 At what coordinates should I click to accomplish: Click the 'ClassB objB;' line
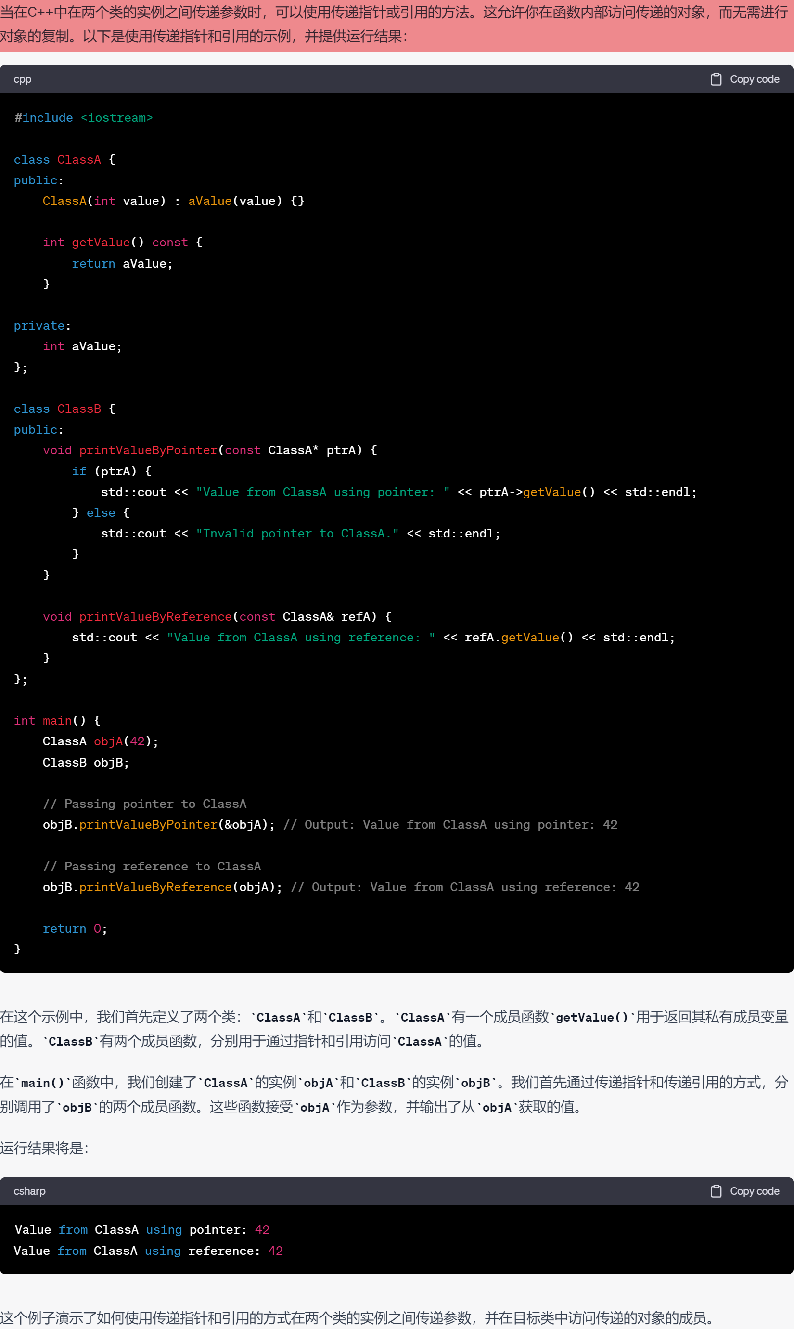pyautogui.click(x=86, y=762)
